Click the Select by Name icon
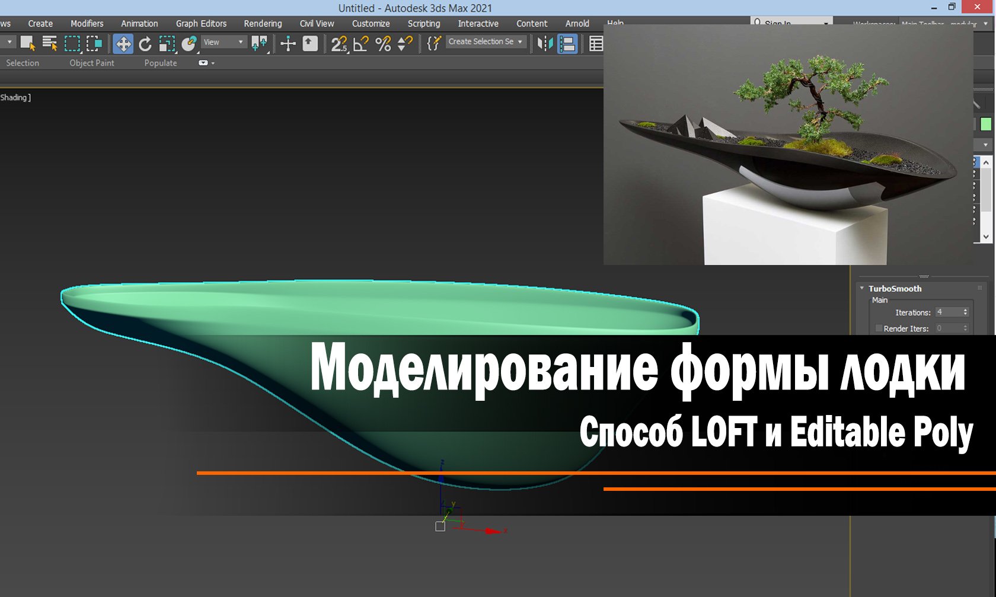The image size is (996, 597). pyautogui.click(x=50, y=43)
